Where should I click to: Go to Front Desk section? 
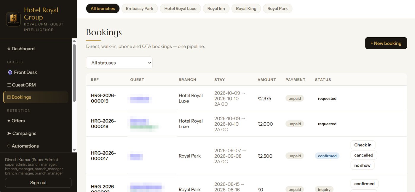pos(36,72)
